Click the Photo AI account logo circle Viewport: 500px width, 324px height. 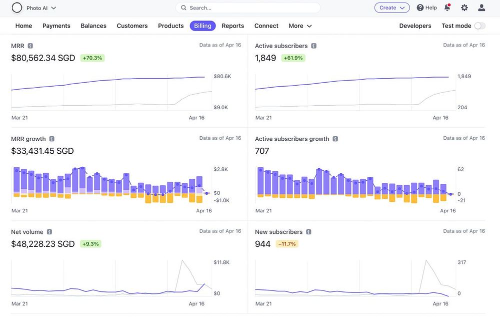click(x=17, y=8)
